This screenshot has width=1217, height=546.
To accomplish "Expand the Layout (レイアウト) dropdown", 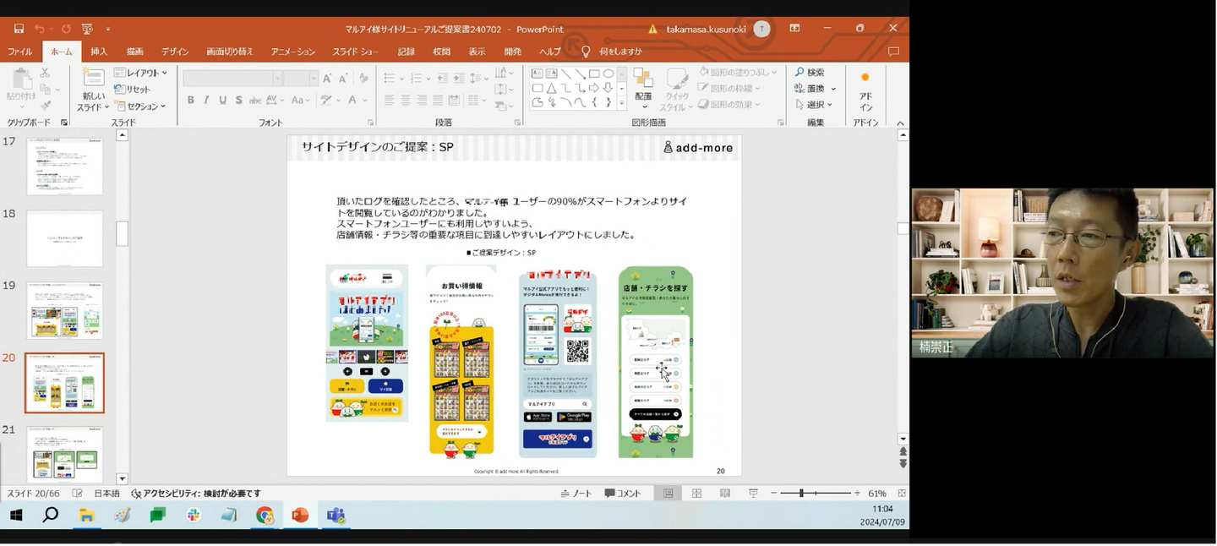I will [x=141, y=74].
